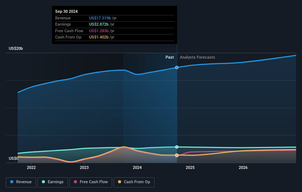The image size is (302, 192).
Task: Click the Past label on the chart
Action: click(x=170, y=57)
